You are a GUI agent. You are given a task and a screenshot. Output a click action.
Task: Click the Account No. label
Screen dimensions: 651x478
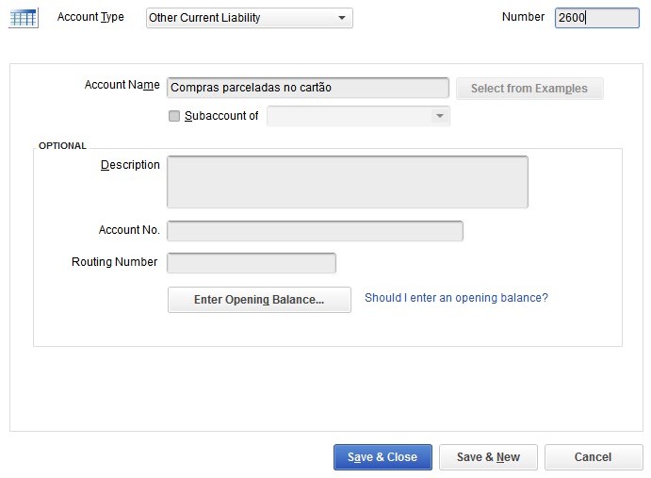point(129,230)
